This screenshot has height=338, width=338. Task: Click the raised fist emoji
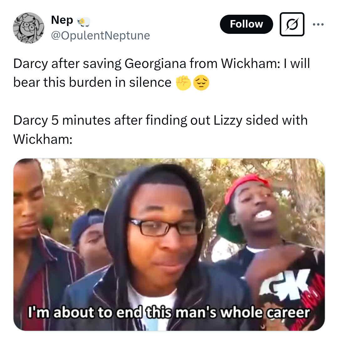pyautogui.click(x=183, y=83)
